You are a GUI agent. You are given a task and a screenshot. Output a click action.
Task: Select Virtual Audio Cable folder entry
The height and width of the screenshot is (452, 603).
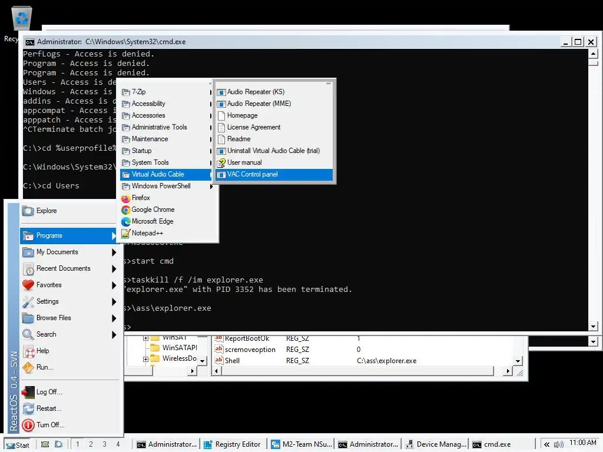tap(167, 174)
